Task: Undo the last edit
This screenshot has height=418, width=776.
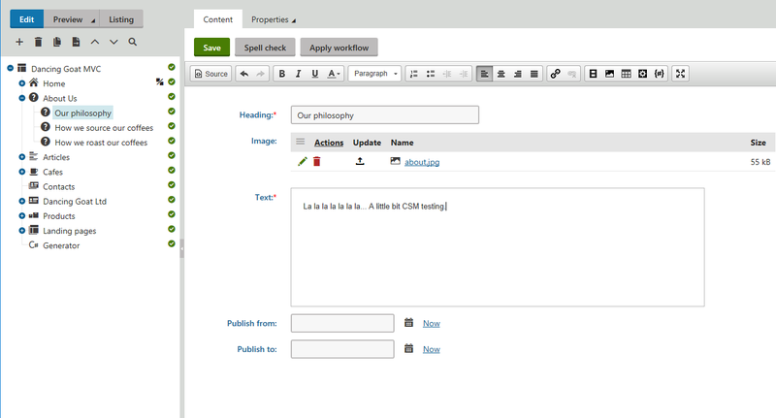Action: (x=244, y=74)
